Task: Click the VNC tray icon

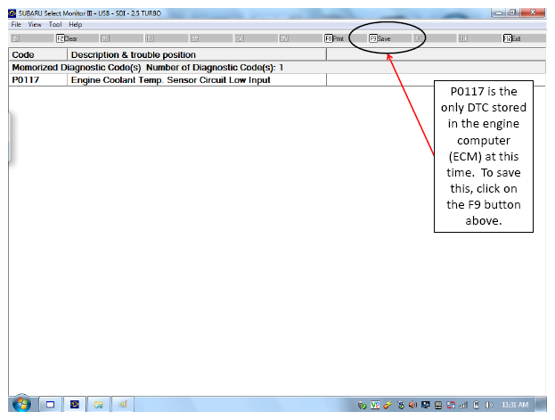Action: tap(375, 405)
